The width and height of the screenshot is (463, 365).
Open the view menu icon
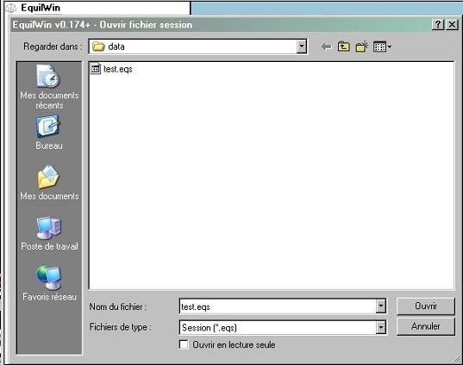(x=383, y=46)
